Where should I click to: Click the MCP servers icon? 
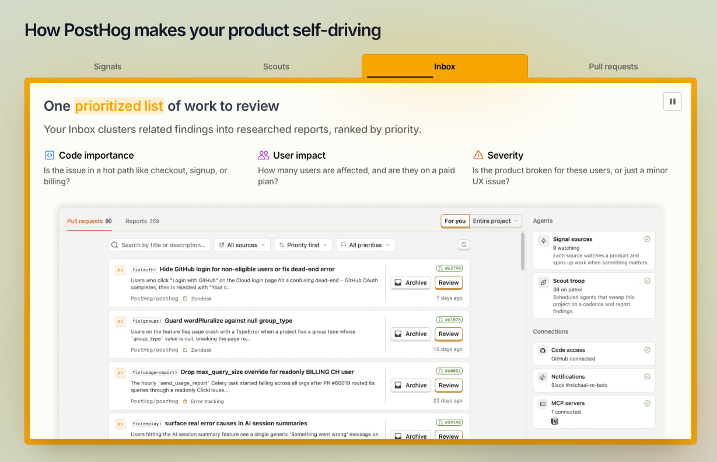click(x=543, y=403)
